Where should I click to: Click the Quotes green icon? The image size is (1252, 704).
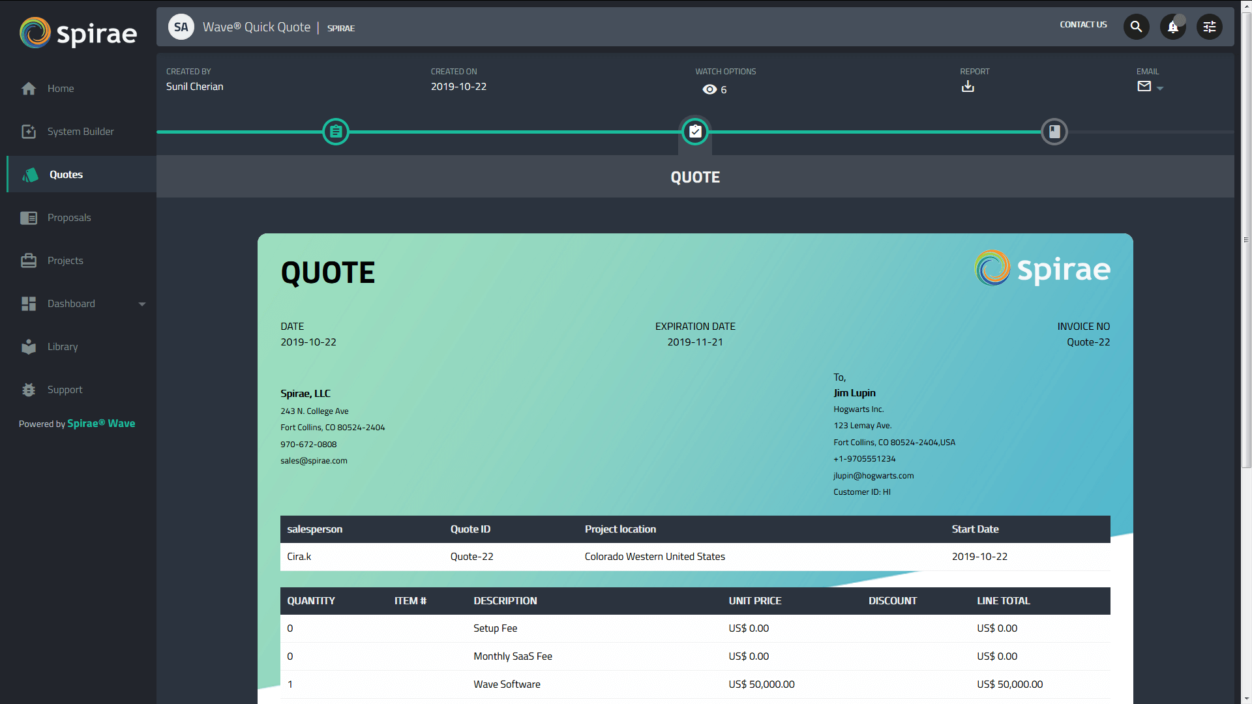tap(30, 175)
